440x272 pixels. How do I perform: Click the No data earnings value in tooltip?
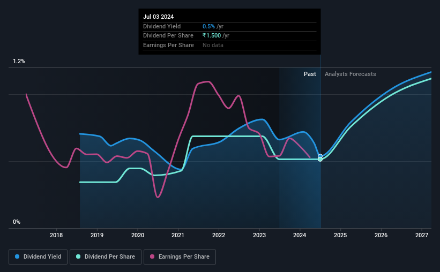click(x=213, y=45)
